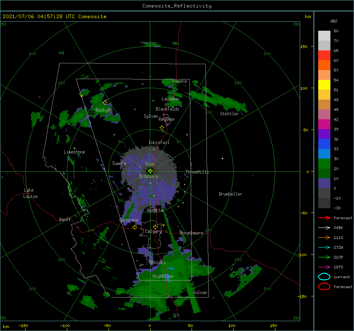
Task: Click the ThreeHills town label
Action: point(197,172)
